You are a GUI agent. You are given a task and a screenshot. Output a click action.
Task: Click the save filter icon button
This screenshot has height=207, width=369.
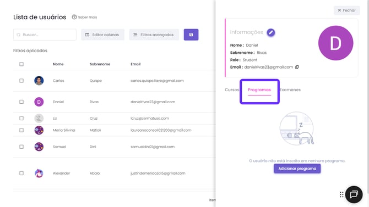[x=191, y=35]
